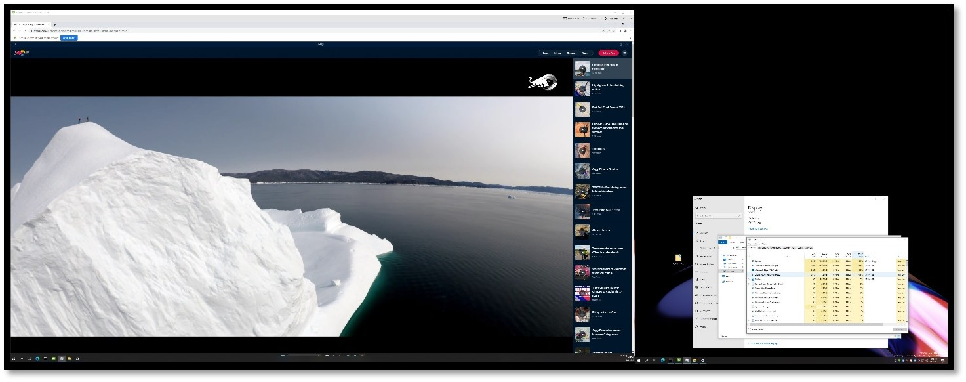This screenshot has height=382, width=966.
Task: Click the blue button in the browser infobar
Action: pyautogui.click(x=69, y=37)
